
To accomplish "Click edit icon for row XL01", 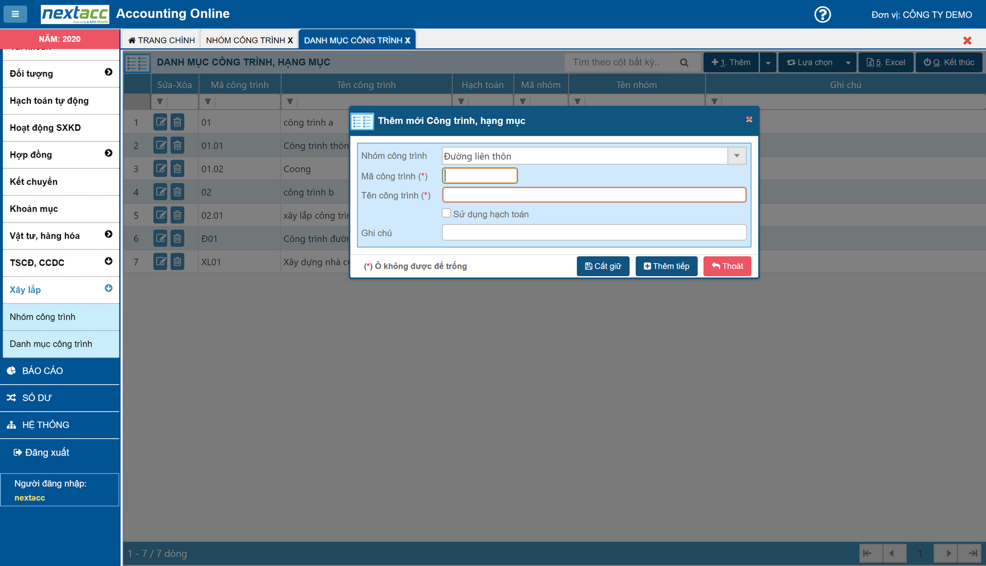I will (160, 262).
